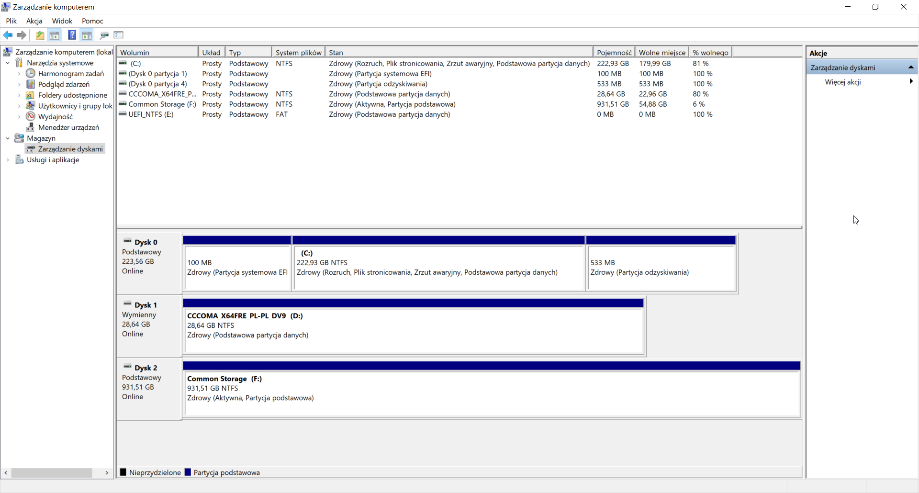This screenshot has height=493, width=919.
Task: Sort by the Stan column header
Action: click(459, 52)
